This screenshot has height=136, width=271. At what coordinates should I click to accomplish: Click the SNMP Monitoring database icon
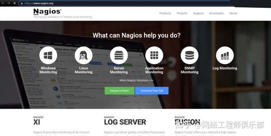[190, 55]
